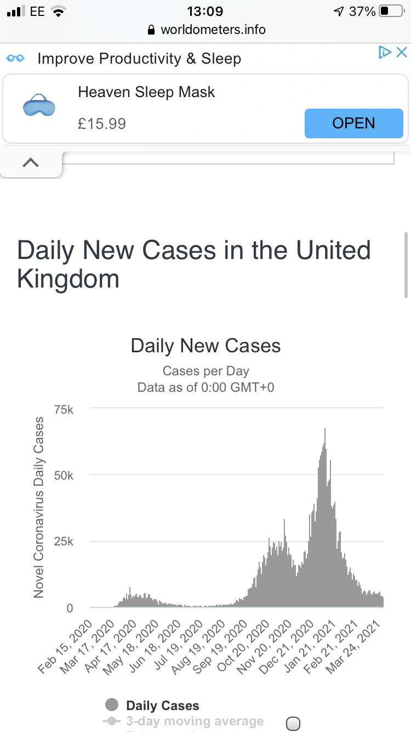Tap the page scrollbar indicator
The width and height of the screenshot is (411, 732).
406,264
